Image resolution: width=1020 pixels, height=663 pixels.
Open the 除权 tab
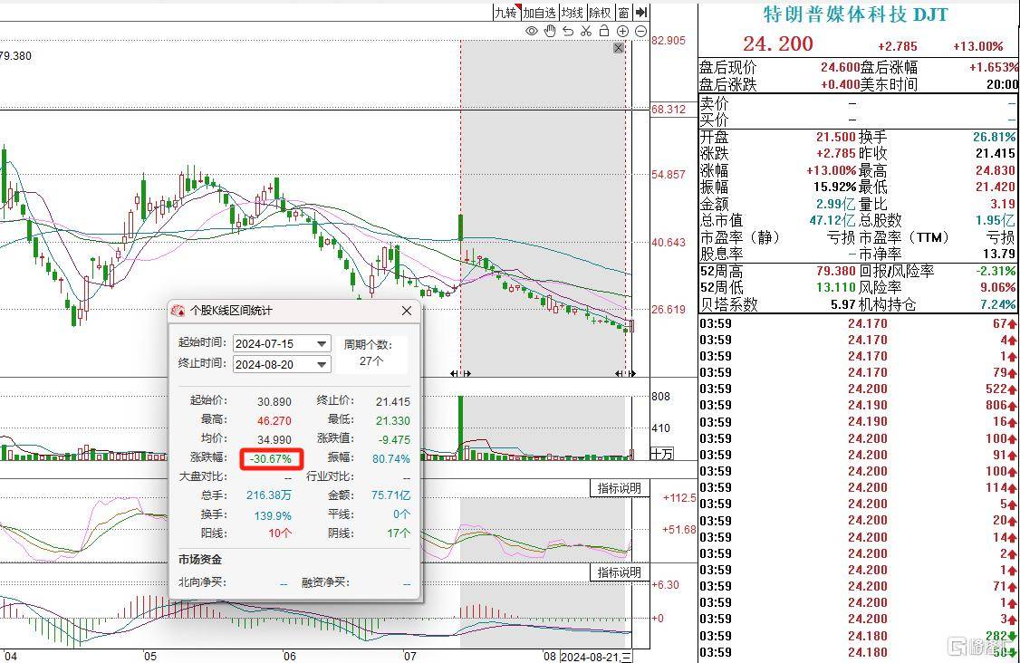click(x=600, y=13)
